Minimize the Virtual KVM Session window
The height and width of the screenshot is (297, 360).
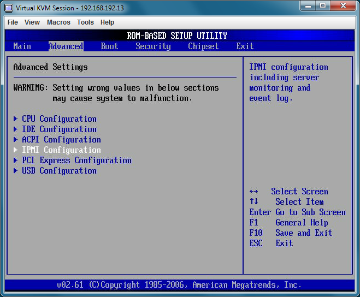(308, 6)
